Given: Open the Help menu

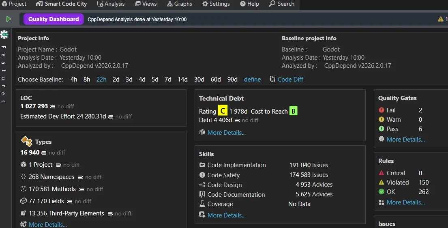Looking at the screenshot, I should click(249, 4).
